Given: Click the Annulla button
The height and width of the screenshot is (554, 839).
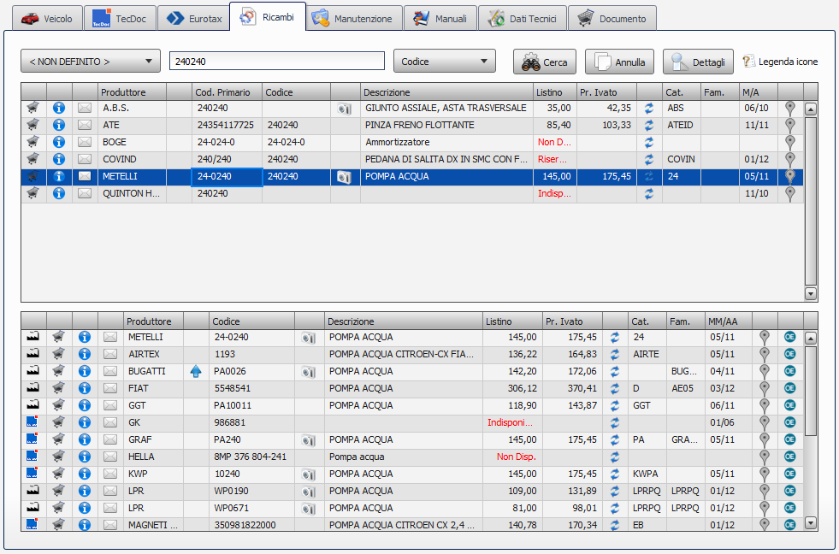Looking at the screenshot, I should pos(620,62).
